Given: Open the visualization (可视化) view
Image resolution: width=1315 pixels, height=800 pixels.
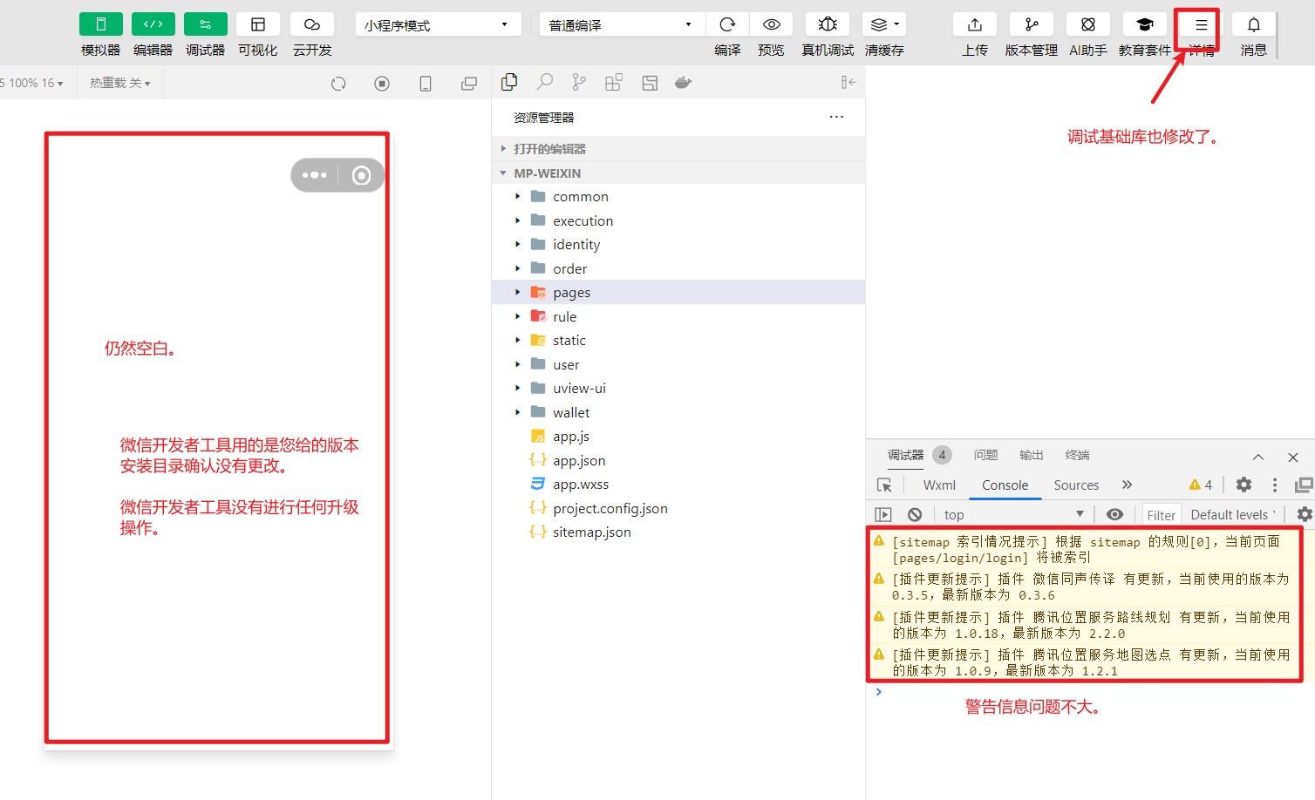Looking at the screenshot, I should point(258,24).
